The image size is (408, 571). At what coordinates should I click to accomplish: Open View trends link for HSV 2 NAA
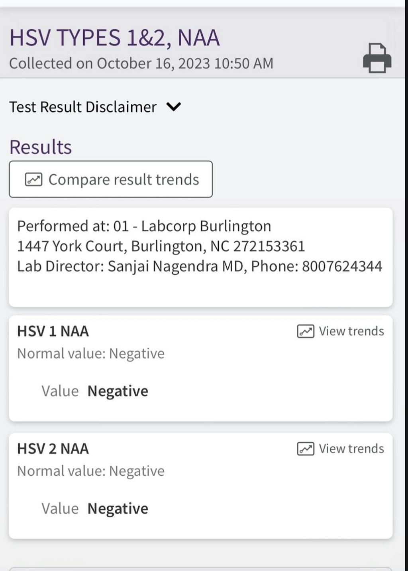[x=351, y=449]
